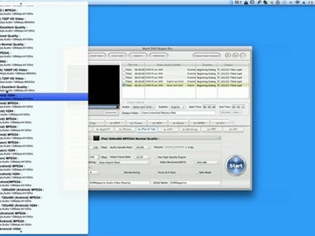Switch to the "to Samsung" tab

tap(190, 129)
